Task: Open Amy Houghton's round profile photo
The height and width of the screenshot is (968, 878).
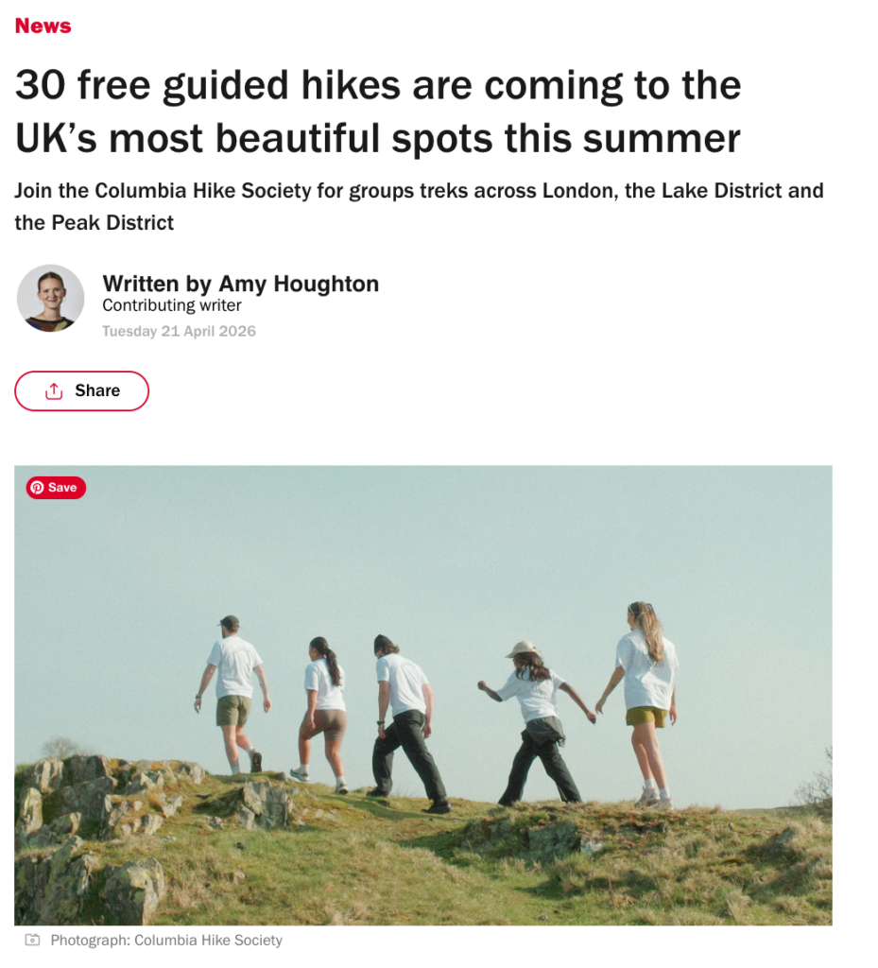Action: point(51,299)
